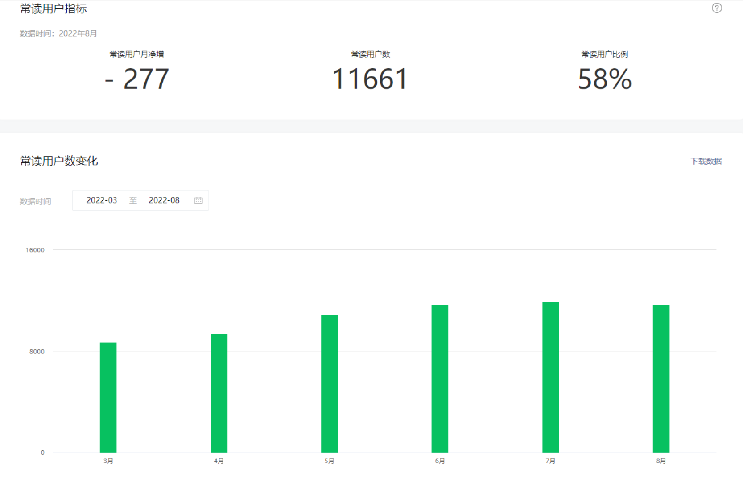Click the 常读用户月净增 value -277
This screenshot has width=743, height=486.
[137, 79]
